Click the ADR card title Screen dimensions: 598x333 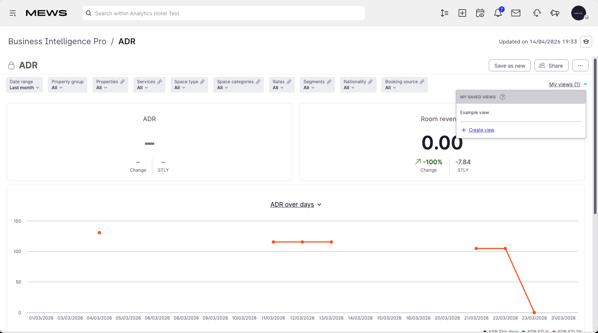point(149,119)
